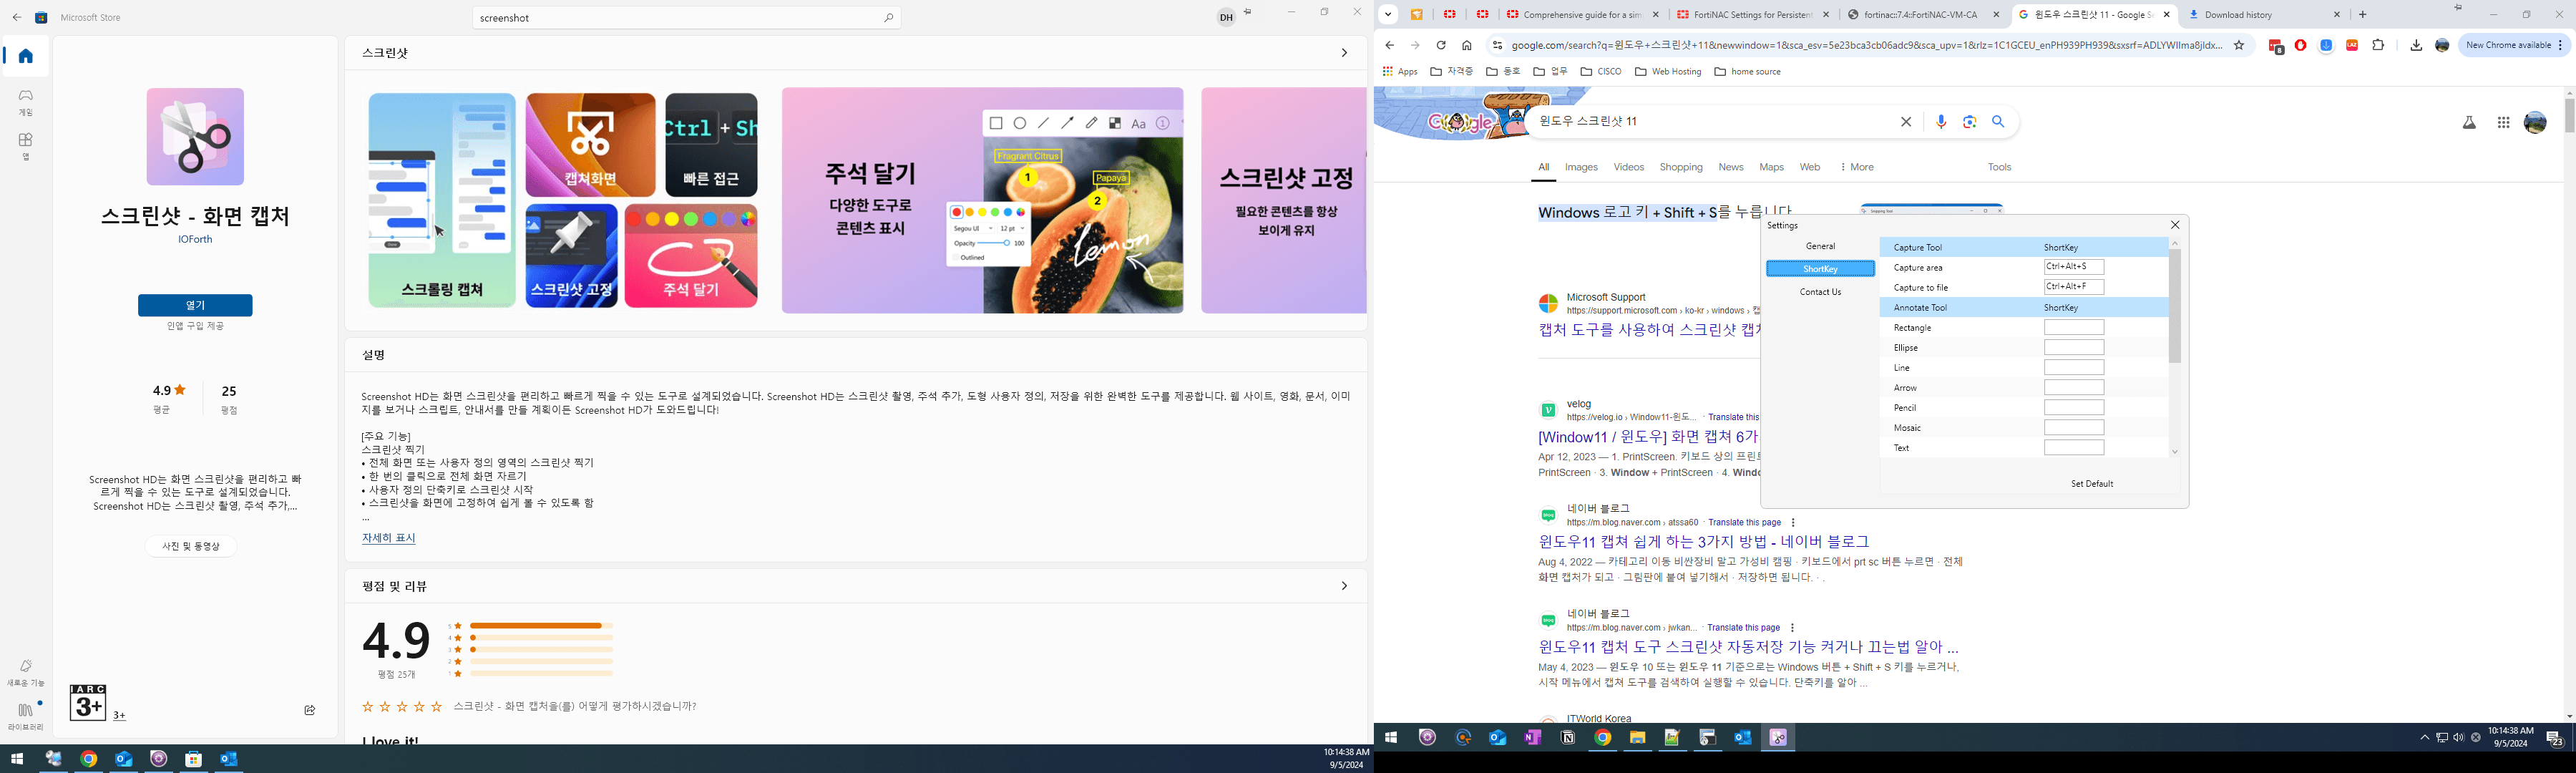Switch to the General tab in Settings
The height and width of the screenshot is (773, 2576).
pyautogui.click(x=1820, y=245)
